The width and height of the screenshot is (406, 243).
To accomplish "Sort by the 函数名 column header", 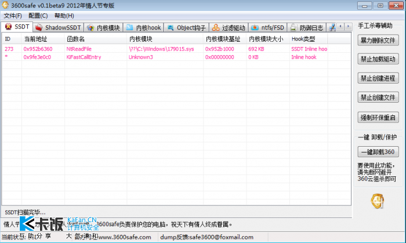I will tap(96, 39).
